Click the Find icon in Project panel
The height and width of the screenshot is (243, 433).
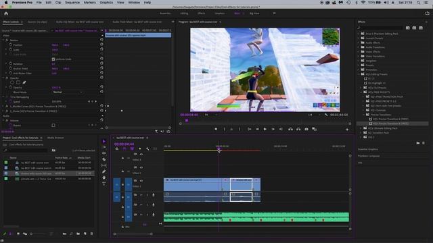pos(71,234)
